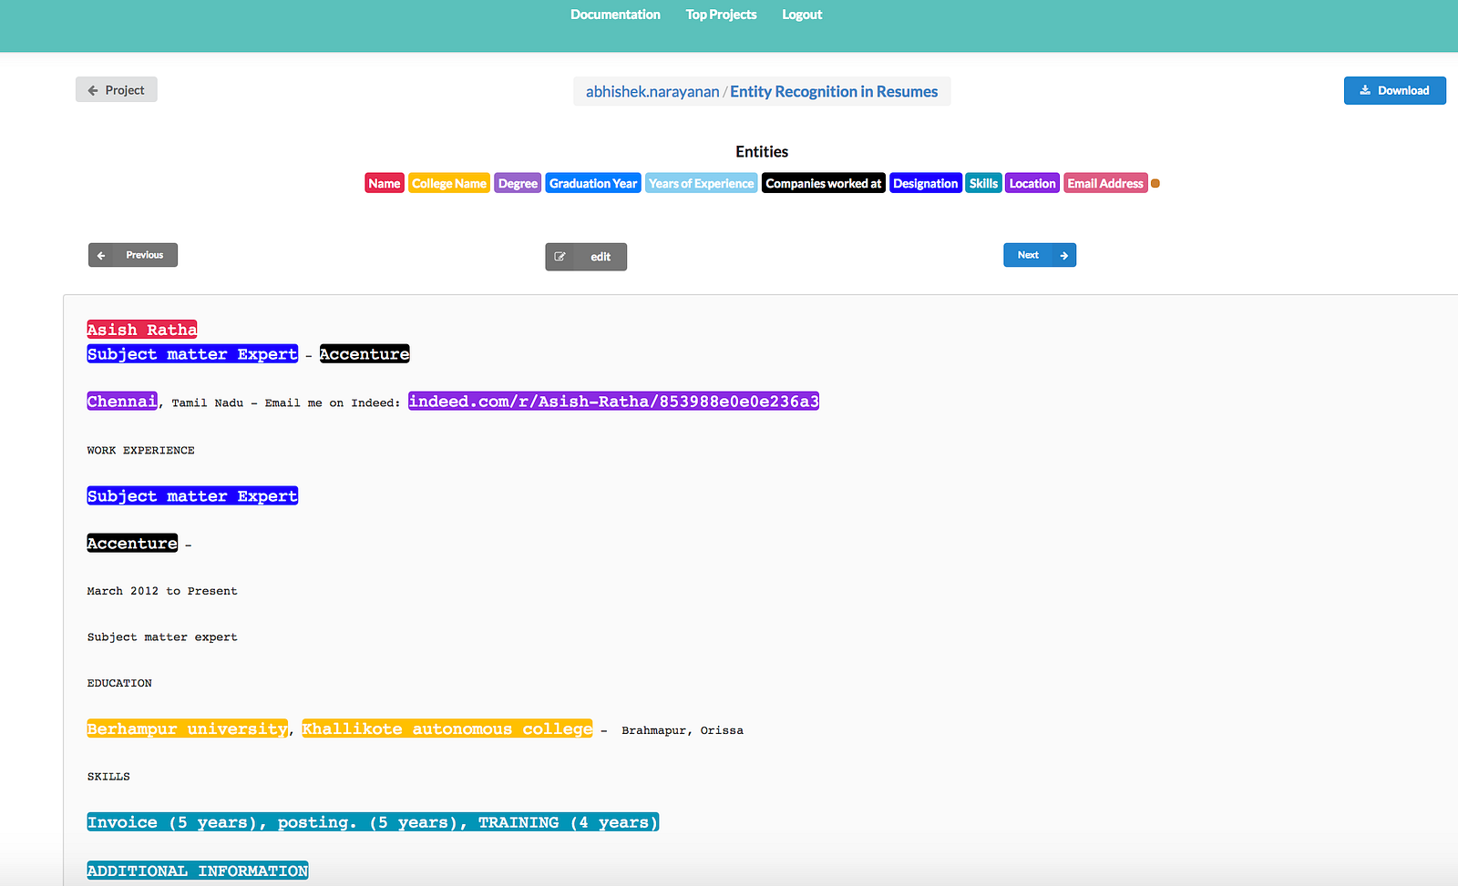The image size is (1458, 886).
Task: Click the Download button label
Action: pos(1403,90)
